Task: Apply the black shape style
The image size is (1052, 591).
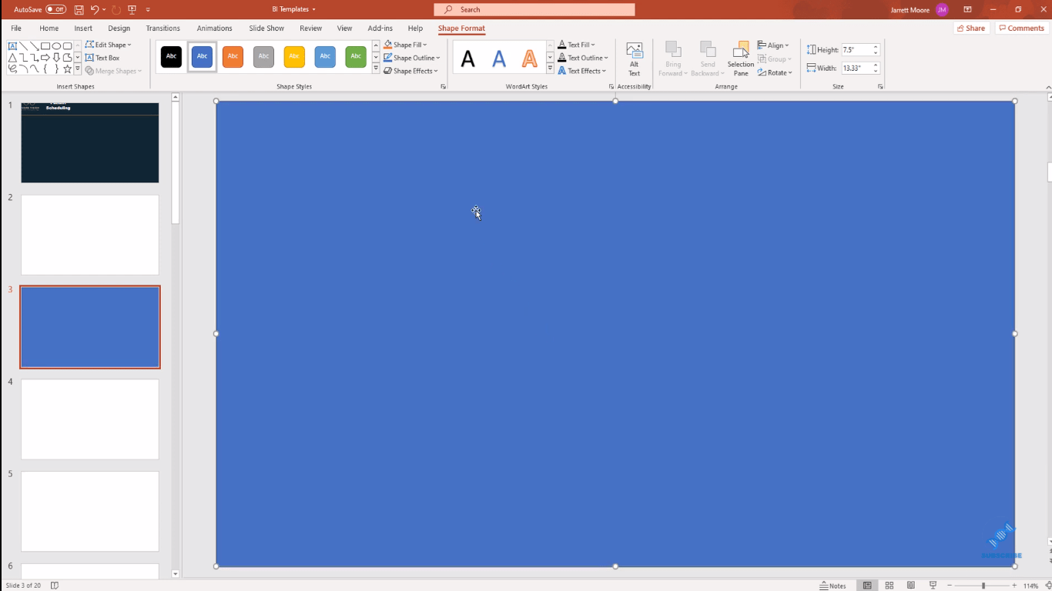Action: (171, 56)
